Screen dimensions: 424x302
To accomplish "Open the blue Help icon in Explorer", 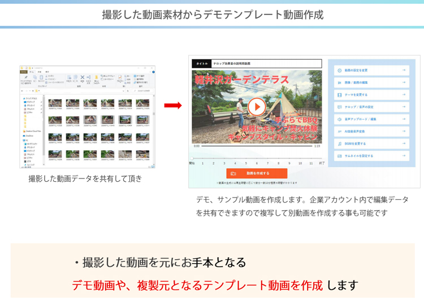I will [153, 72].
